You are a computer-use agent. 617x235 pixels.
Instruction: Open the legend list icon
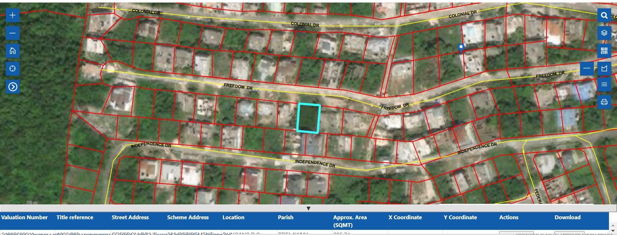pos(604,84)
